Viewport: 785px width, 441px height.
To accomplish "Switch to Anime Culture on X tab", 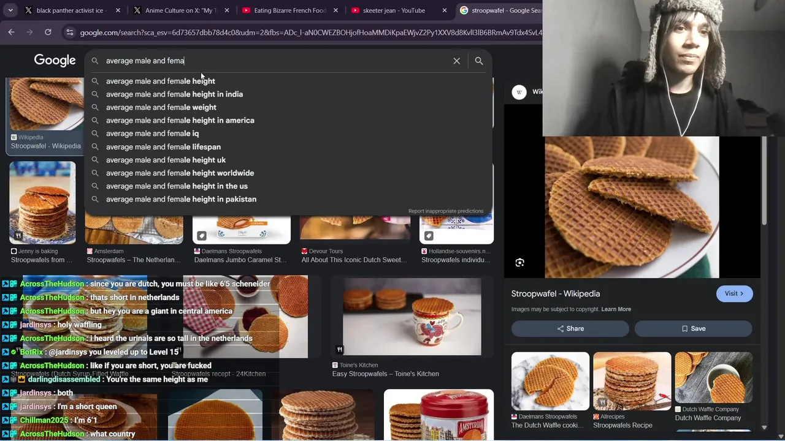I will 180,10.
